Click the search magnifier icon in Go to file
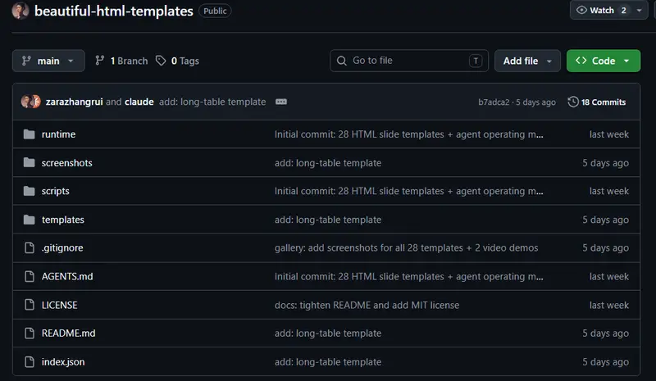The image size is (656, 381). [x=341, y=61]
